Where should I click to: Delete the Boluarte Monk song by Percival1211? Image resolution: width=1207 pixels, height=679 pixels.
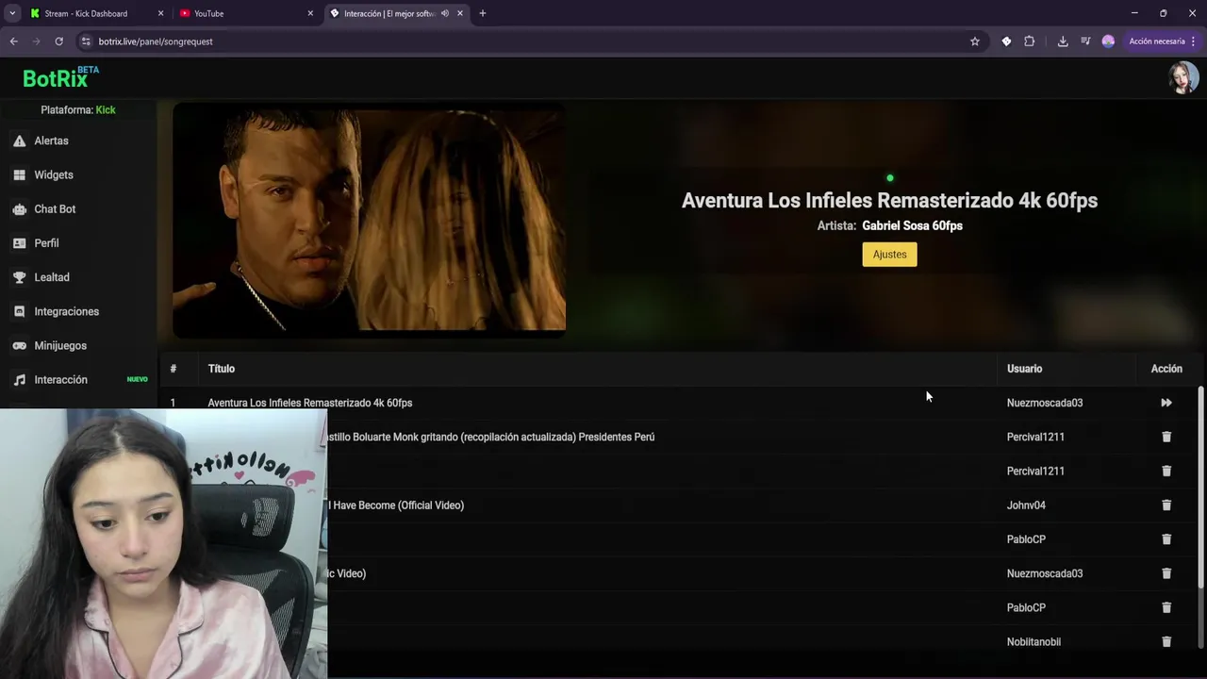pos(1166,437)
